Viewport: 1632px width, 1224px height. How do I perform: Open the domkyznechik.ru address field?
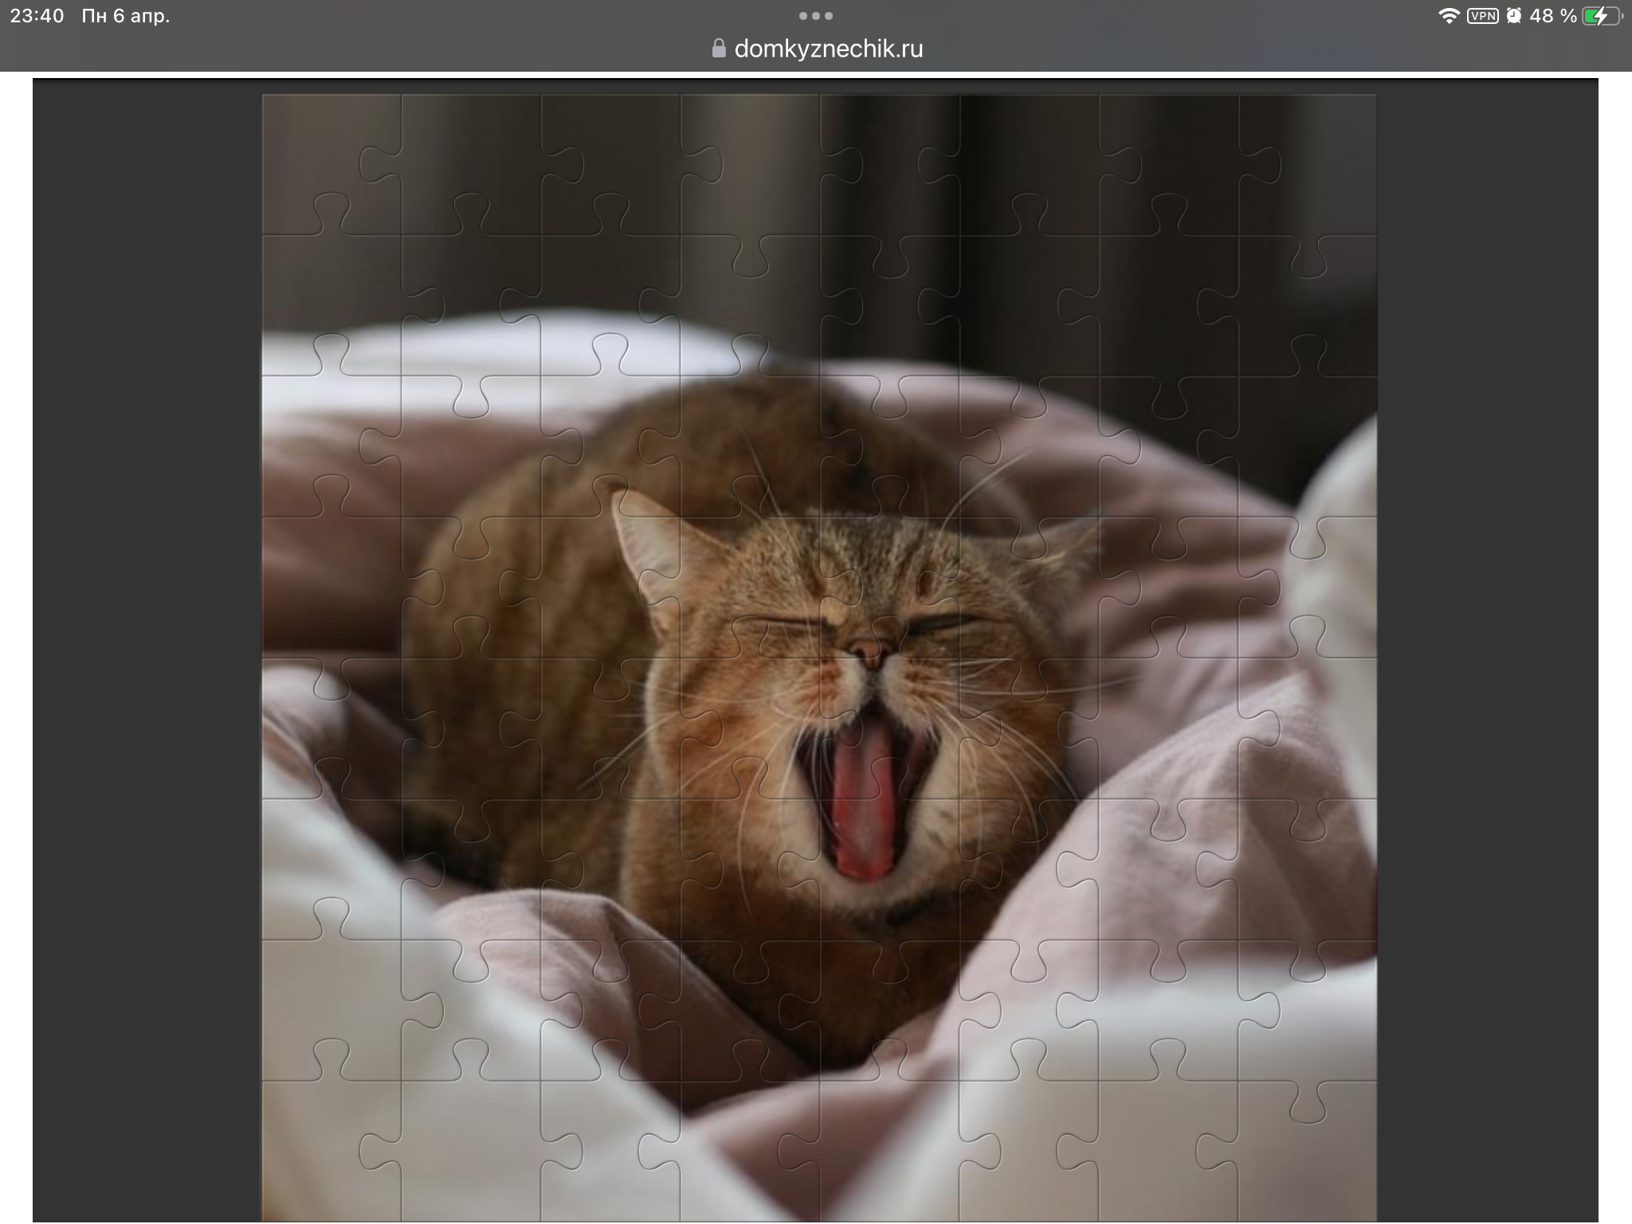[828, 49]
